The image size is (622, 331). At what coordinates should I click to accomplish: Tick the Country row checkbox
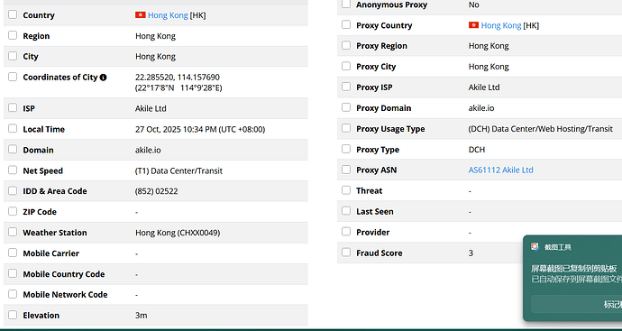[x=13, y=14]
